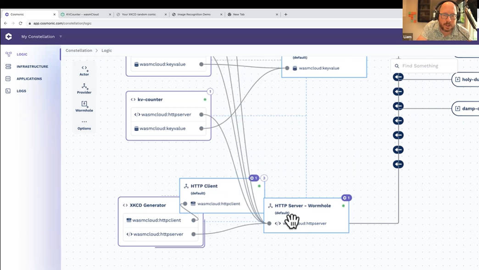Open the Infrastructure sidebar icon

point(8,66)
